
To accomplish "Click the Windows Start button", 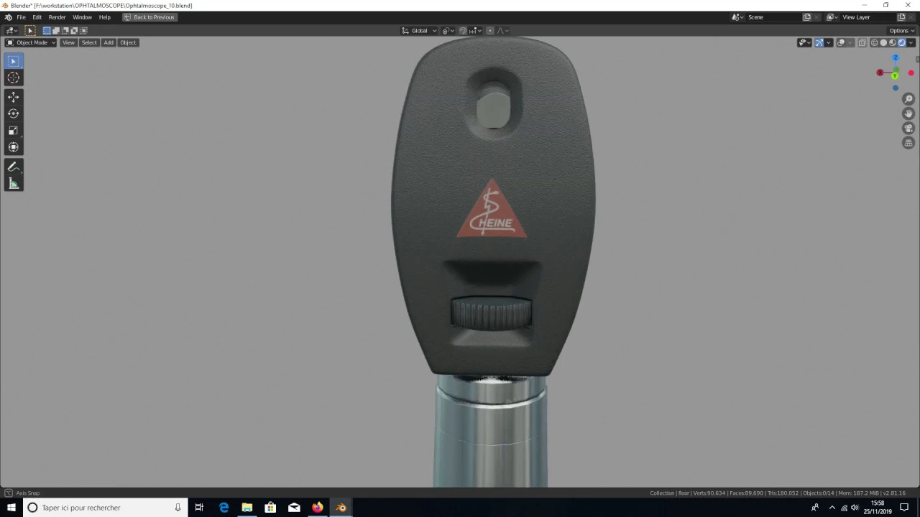I will coord(11,508).
